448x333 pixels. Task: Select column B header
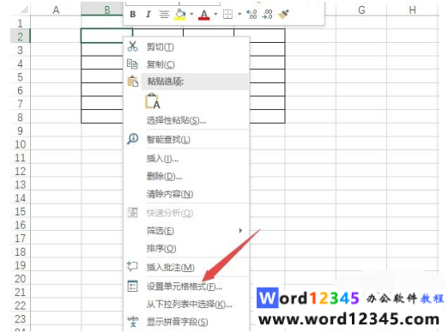point(102,10)
